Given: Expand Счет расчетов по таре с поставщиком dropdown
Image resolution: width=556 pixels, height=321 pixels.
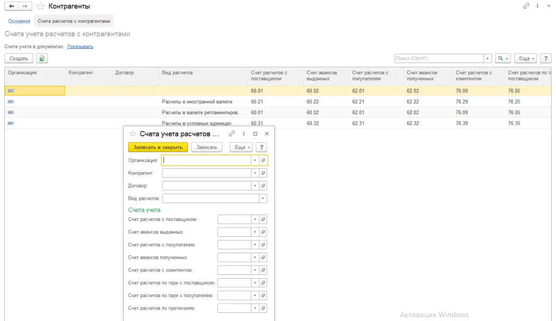Looking at the screenshot, I should tap(255, 282).
